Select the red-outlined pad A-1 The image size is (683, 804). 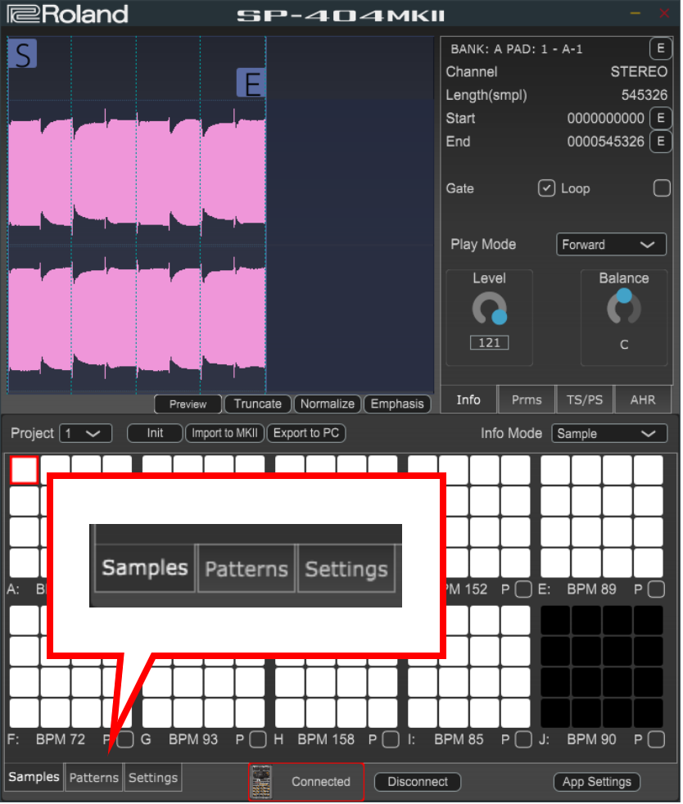pyautogui.click(x=24, y=471)
